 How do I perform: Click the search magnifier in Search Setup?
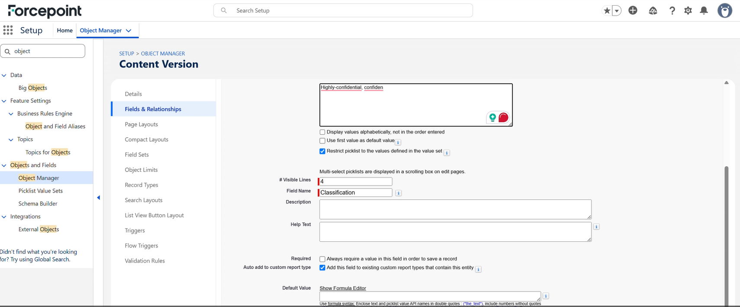(224, 10)
